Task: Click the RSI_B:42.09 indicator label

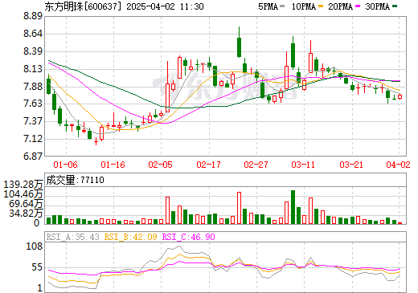Action: (x=130, y=237)
